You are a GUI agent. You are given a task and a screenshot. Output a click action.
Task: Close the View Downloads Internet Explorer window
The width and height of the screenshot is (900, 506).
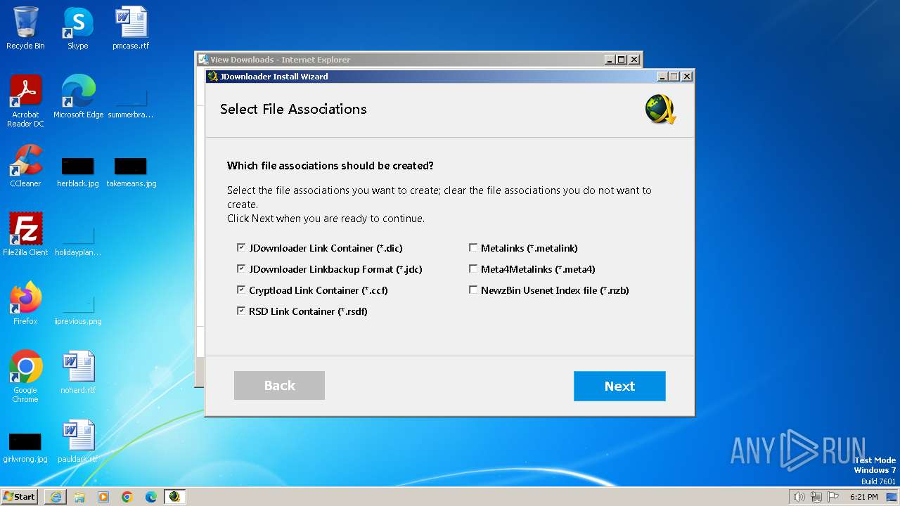(634, 60)
